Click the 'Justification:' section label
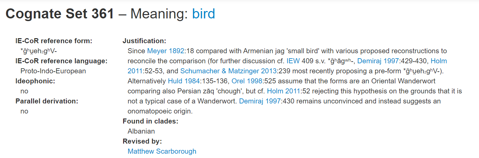The image size is (479, 158). pos(144,41)
